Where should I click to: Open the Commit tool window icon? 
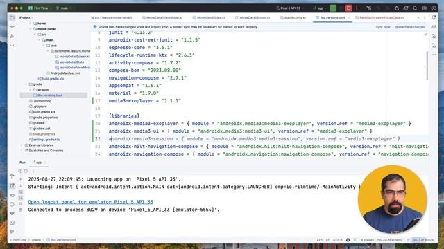click(12, 26)
